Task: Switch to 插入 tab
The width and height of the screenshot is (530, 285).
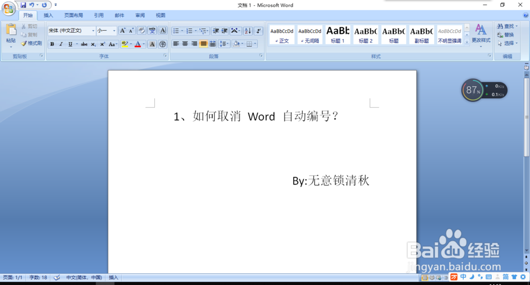Action: 48,15
